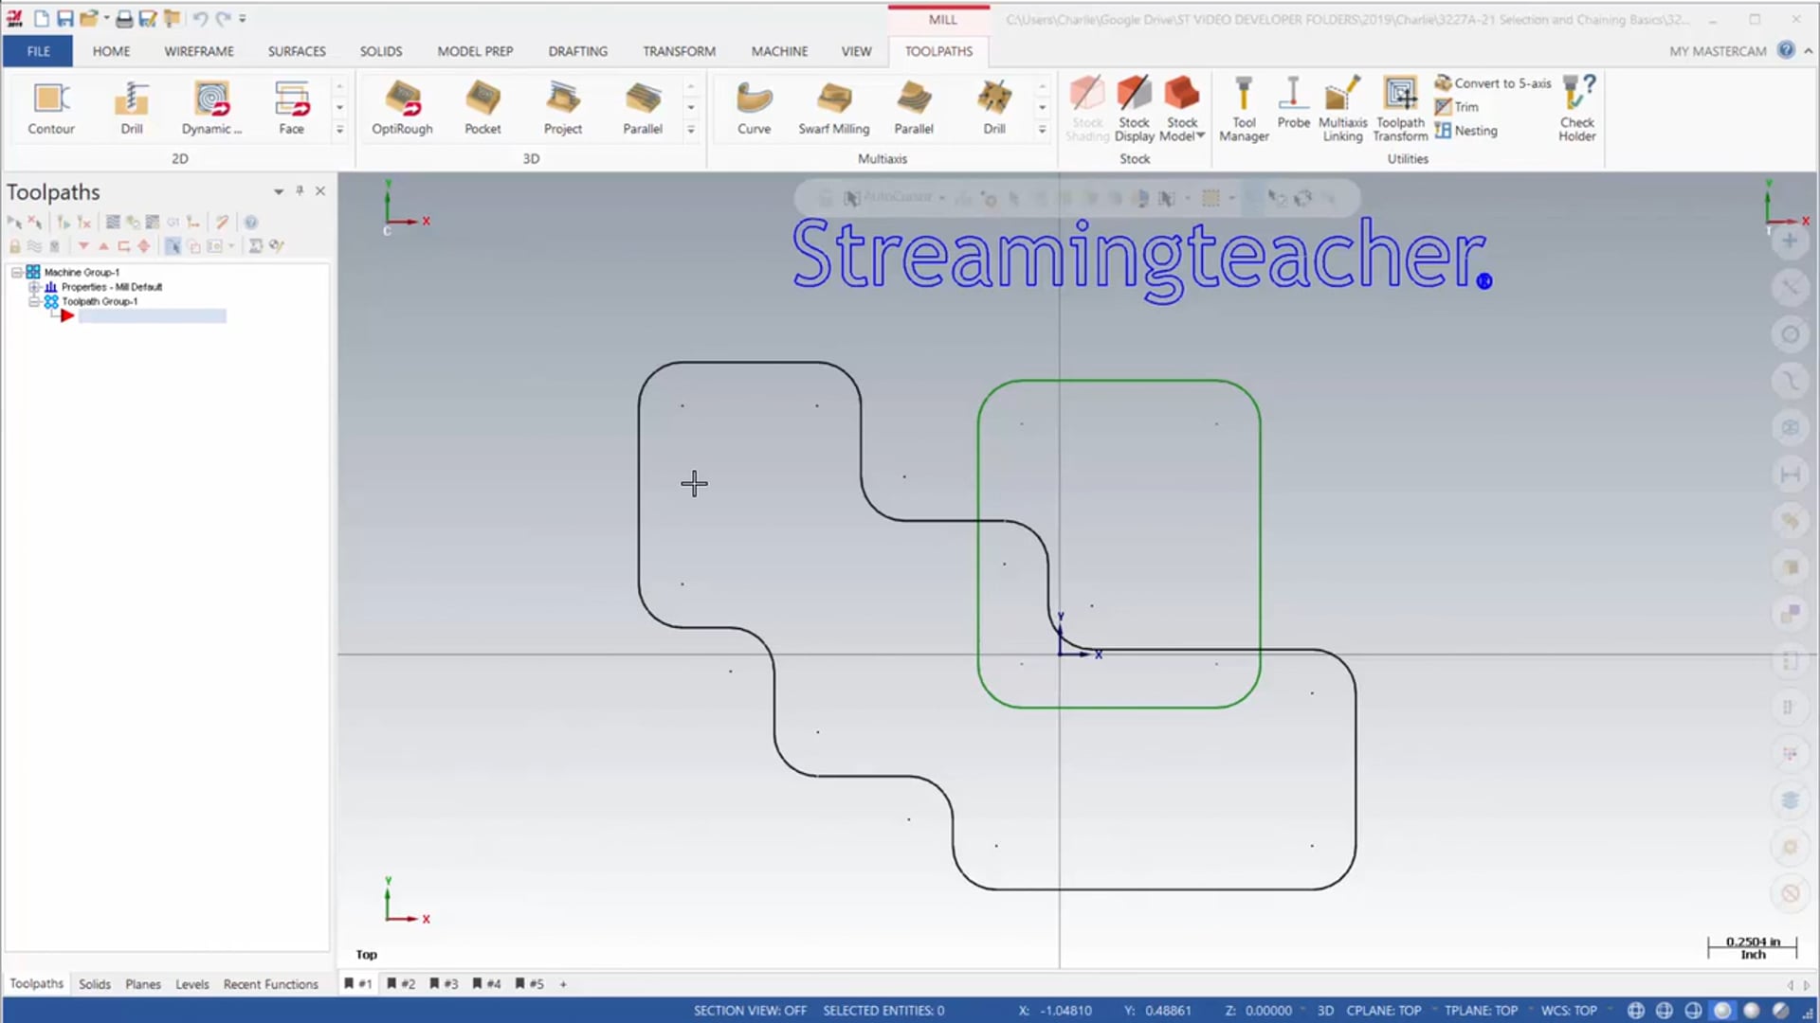Toggle 3D construction mode in status bar

coord(1325,1011)
